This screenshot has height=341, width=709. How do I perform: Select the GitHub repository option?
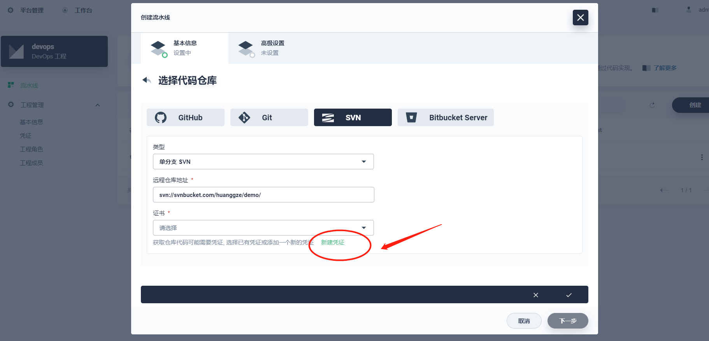[x=186, y=118]
